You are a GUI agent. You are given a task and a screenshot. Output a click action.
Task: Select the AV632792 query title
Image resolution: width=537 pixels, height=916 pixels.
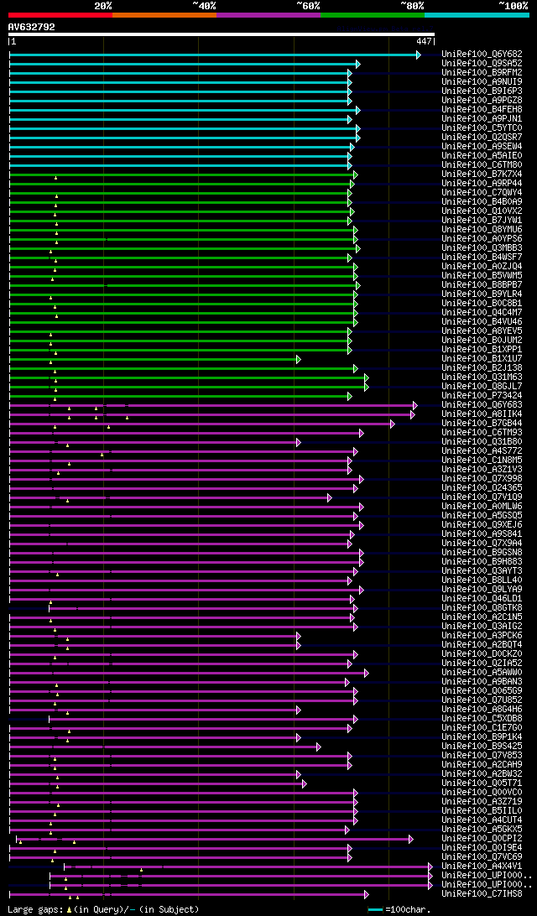pyautogui.click(x=32, y=27)
